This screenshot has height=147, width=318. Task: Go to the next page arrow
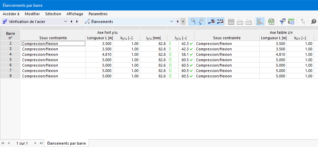pos(35,143)
